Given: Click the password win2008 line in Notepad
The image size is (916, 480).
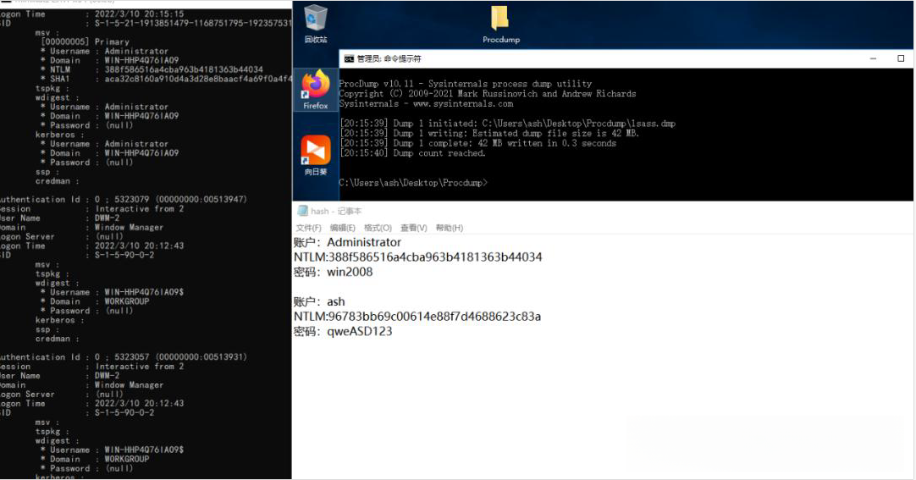Looking at the screenshot, I should point(333,272).
